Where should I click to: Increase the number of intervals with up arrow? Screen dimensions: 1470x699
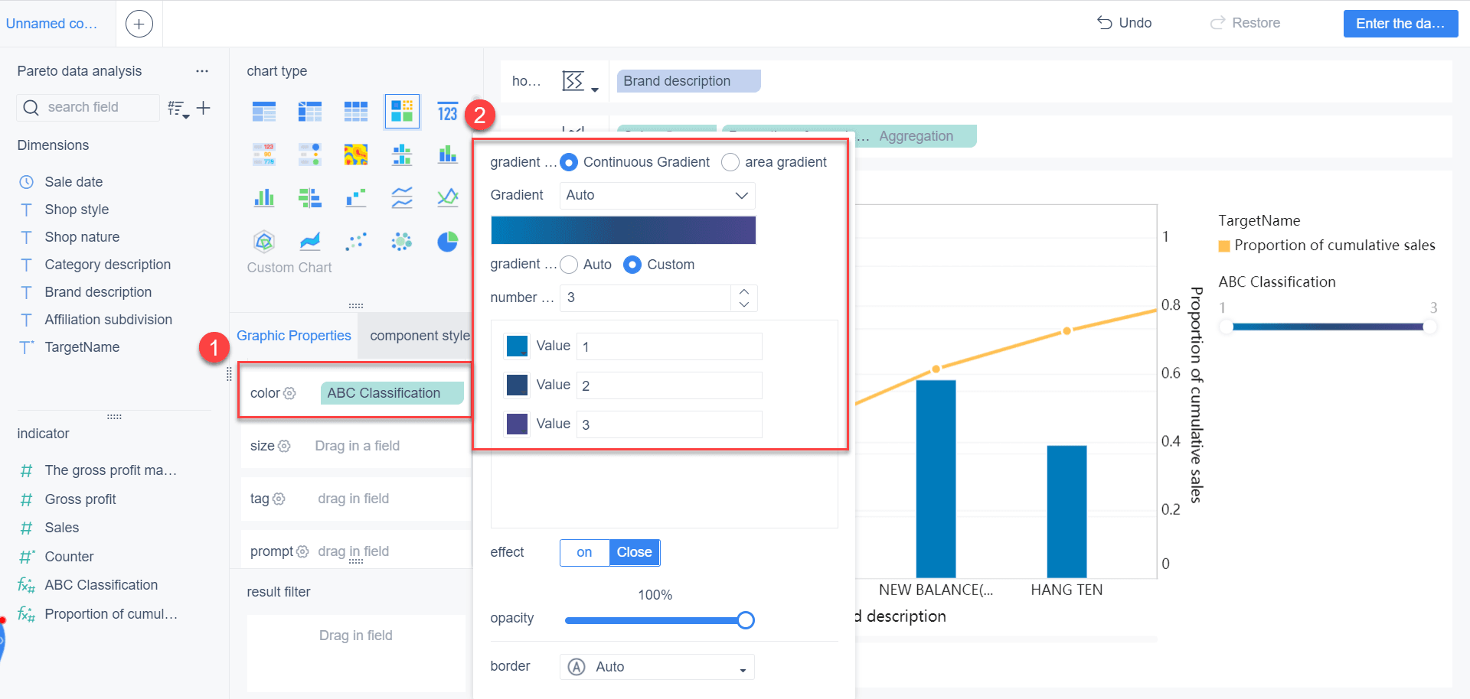coord(744,291)
